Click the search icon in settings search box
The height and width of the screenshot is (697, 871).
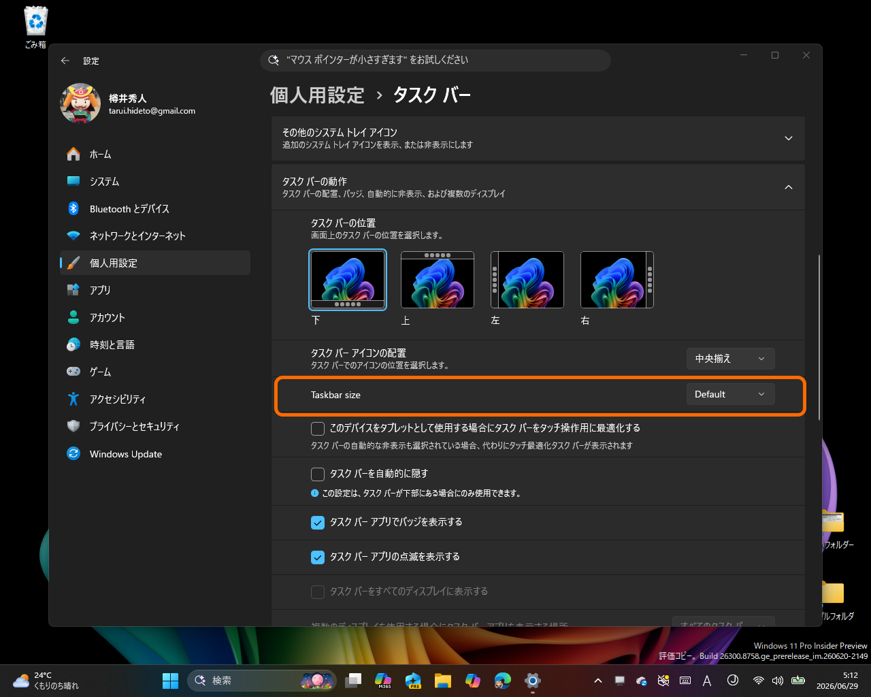pos(274,60)
